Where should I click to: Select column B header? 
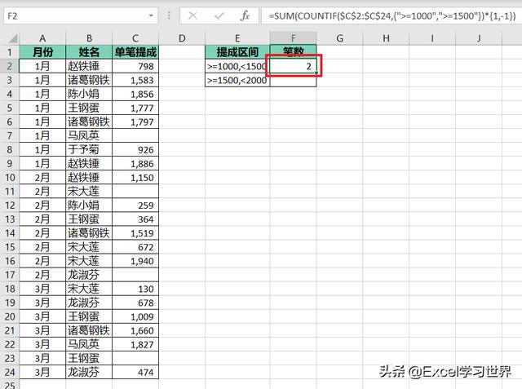coord(89,38)
